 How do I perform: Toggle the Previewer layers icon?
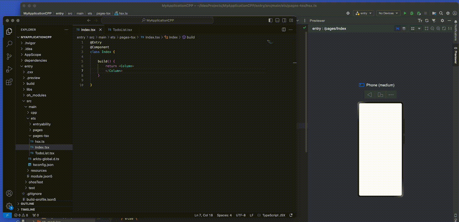point(404,28)
